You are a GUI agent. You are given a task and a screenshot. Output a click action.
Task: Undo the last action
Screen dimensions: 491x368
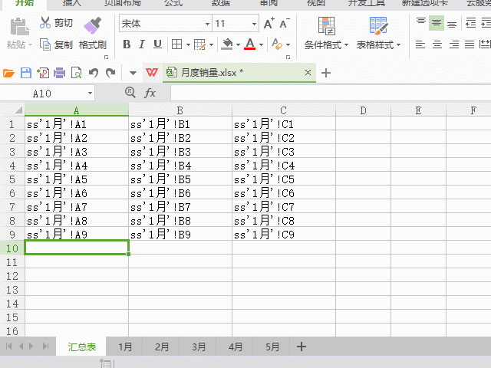[94, 73]
